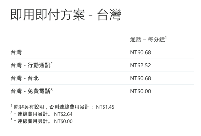The width and height of the screenshot is (201, 136).
Task: Click the footnote marker 1 before 除非另有說明
Action: click(12, 105)
